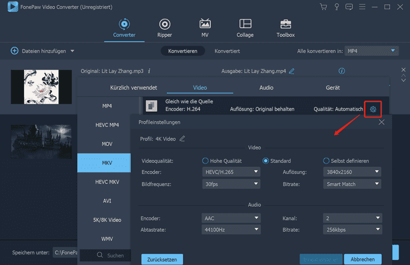Viewport: 410px width, 265px height.
Task: Select the dark castle video thumbnail
Action: coord(41,142)
